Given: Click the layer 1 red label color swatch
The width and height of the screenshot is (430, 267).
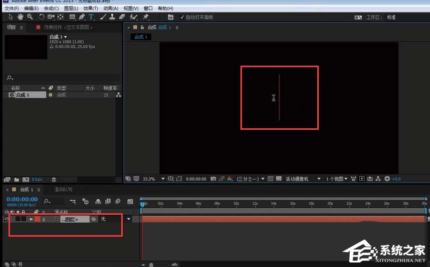Looking at the screenshot, I should click(x=37, y=219).
